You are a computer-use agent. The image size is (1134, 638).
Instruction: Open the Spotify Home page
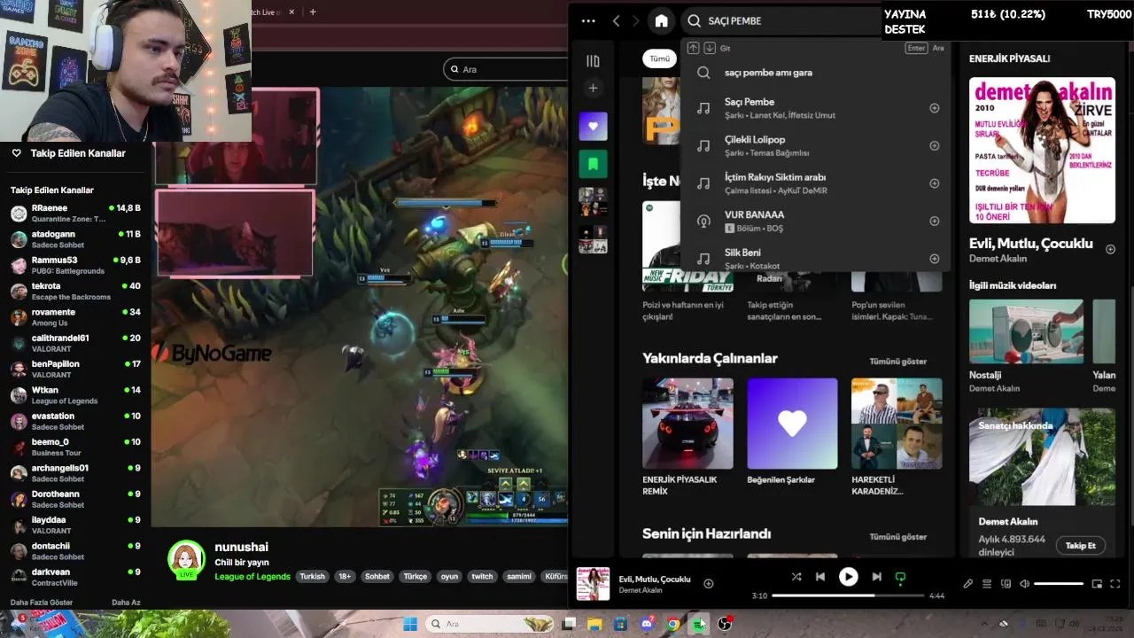point(661,21)
